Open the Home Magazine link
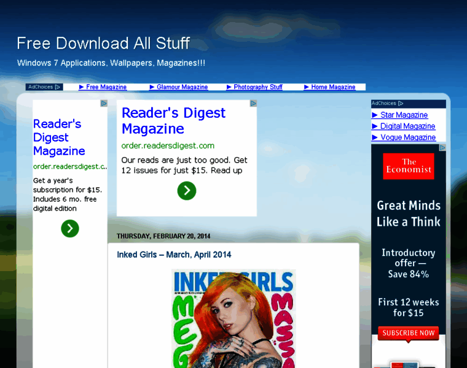 click(x=330, y=87)
